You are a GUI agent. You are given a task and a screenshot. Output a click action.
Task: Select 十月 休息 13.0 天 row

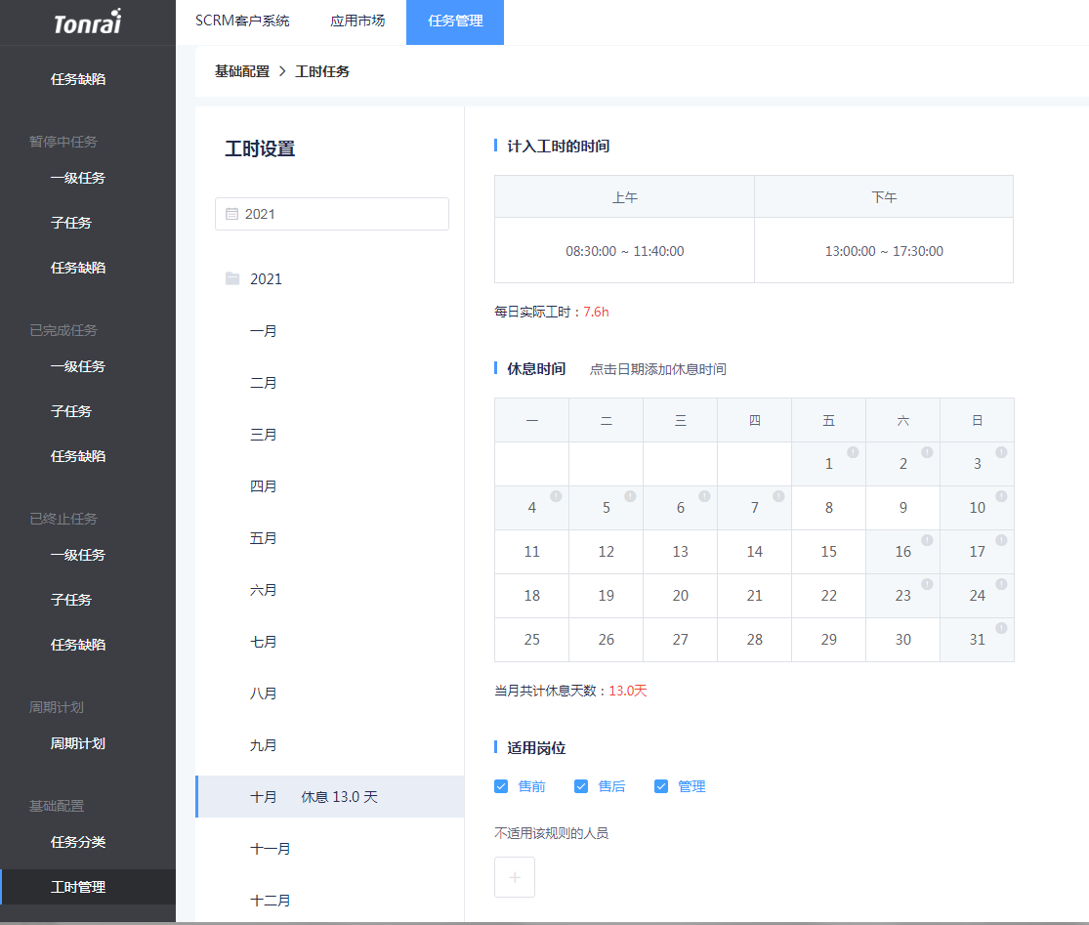pos(330,796)
